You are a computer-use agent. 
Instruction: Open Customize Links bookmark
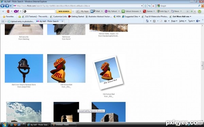pyautogui.click(x=58, y=17)
